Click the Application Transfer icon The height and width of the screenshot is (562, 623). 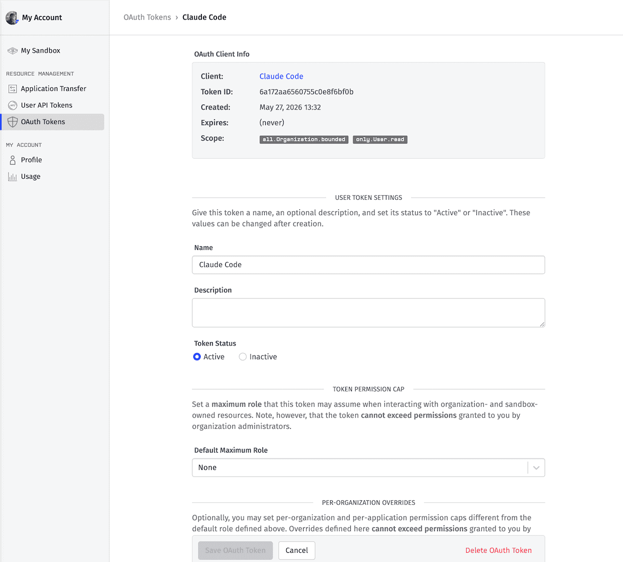[x=12, y=89]
